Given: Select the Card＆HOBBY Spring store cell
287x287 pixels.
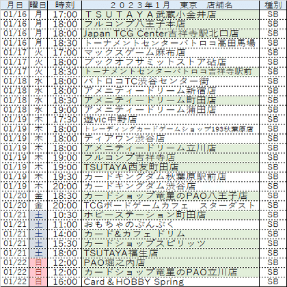Looking at the screenshot, I should pyautogui.click(x=170, y=282).
